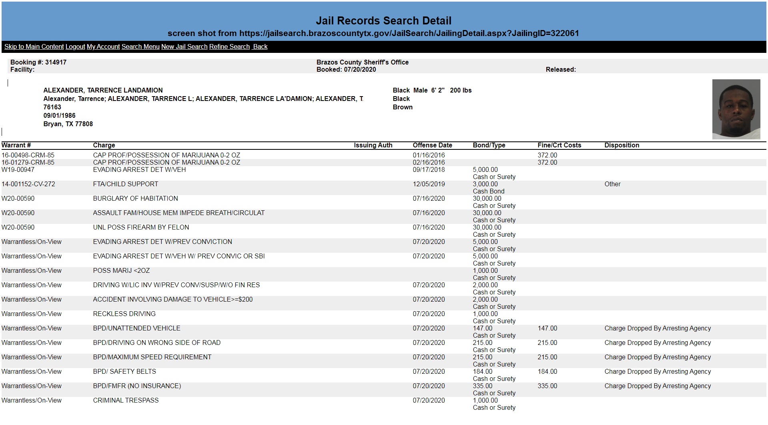Click the Other disposition value
768x425 pixels.
click(612, 184)
